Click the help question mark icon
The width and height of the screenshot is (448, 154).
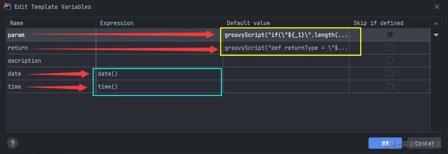12,143
